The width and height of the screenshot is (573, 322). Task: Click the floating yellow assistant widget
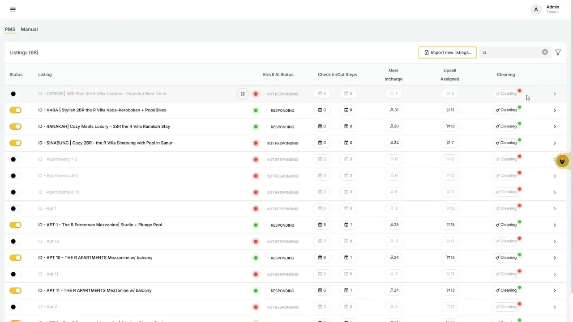(562, 161)
